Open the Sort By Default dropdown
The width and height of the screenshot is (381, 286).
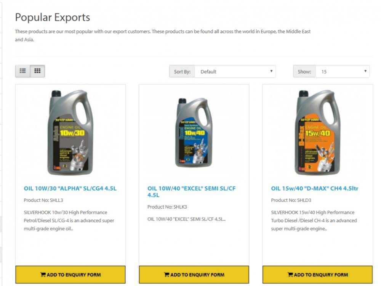click(x=235, y=72)
